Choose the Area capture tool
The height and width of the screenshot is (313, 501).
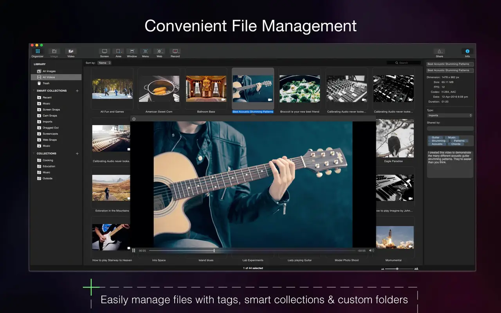(118, 51)
